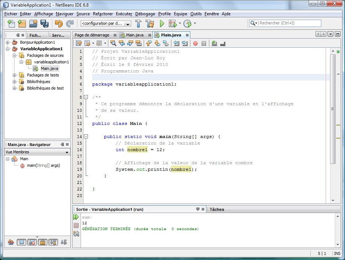Click the Find Selection magnifier icon in editor toolbar
Image resolution: width=345 pixels, height=260 pixels.
113,43
